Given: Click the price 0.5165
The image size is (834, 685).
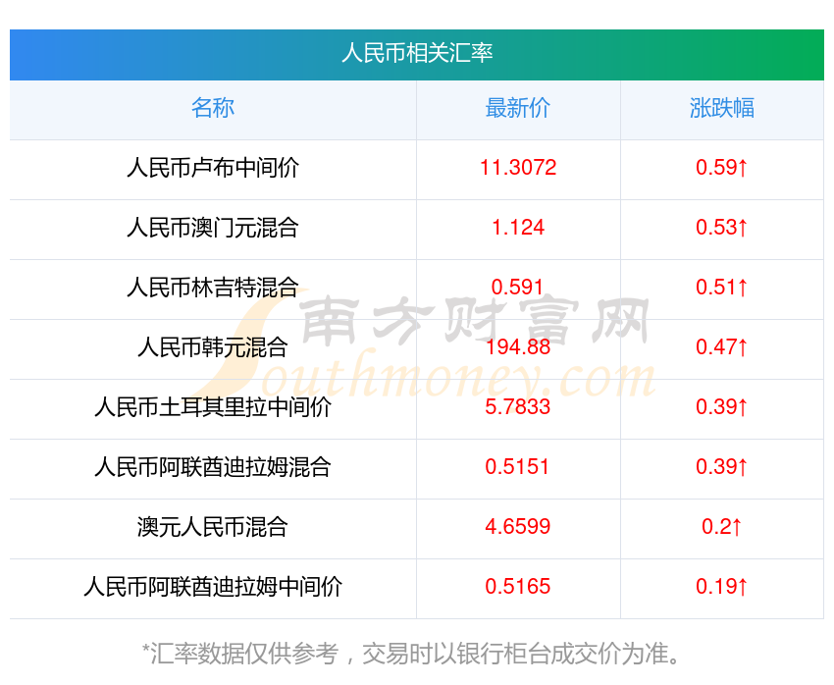Looking at the screenshot, I should pos(517,587).
